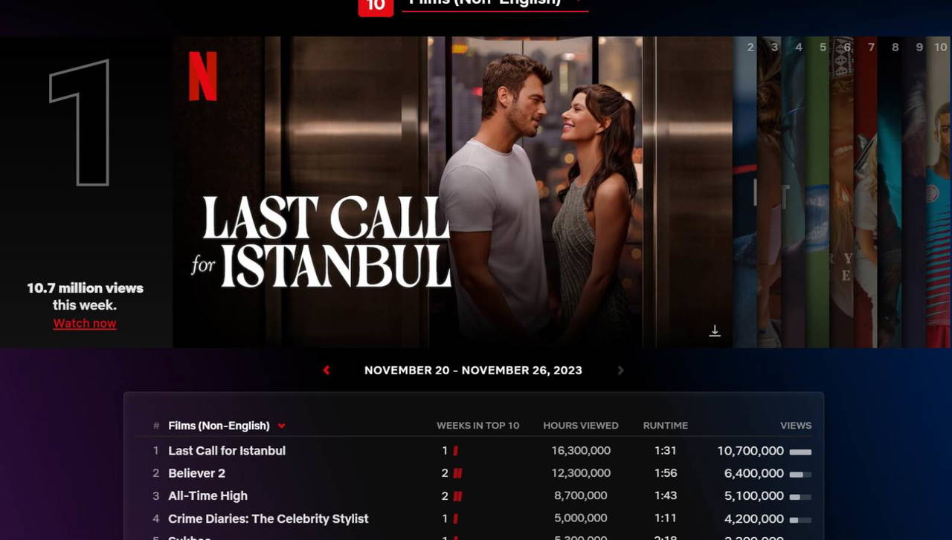Go to the next week with grey arrow
The image size is (952, 540).
point(621,371)
